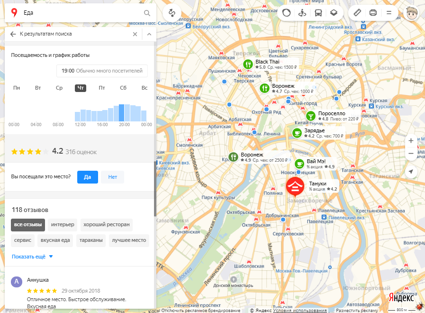Image resolution: width=425 pixels, height=313 pixels.
Task: Open the user profile avatar
Action: click(x=411, y=13)
